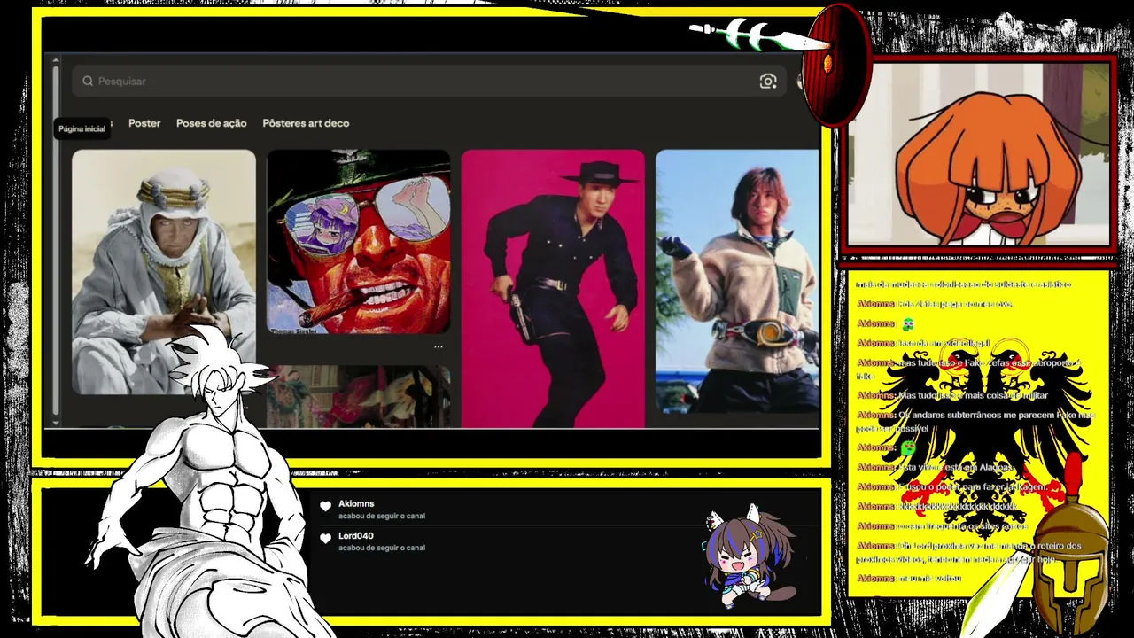Click the vertical scrollbar thumb of the page
The width and height of the screenshot is (1134, 638).
click(56, 239)
